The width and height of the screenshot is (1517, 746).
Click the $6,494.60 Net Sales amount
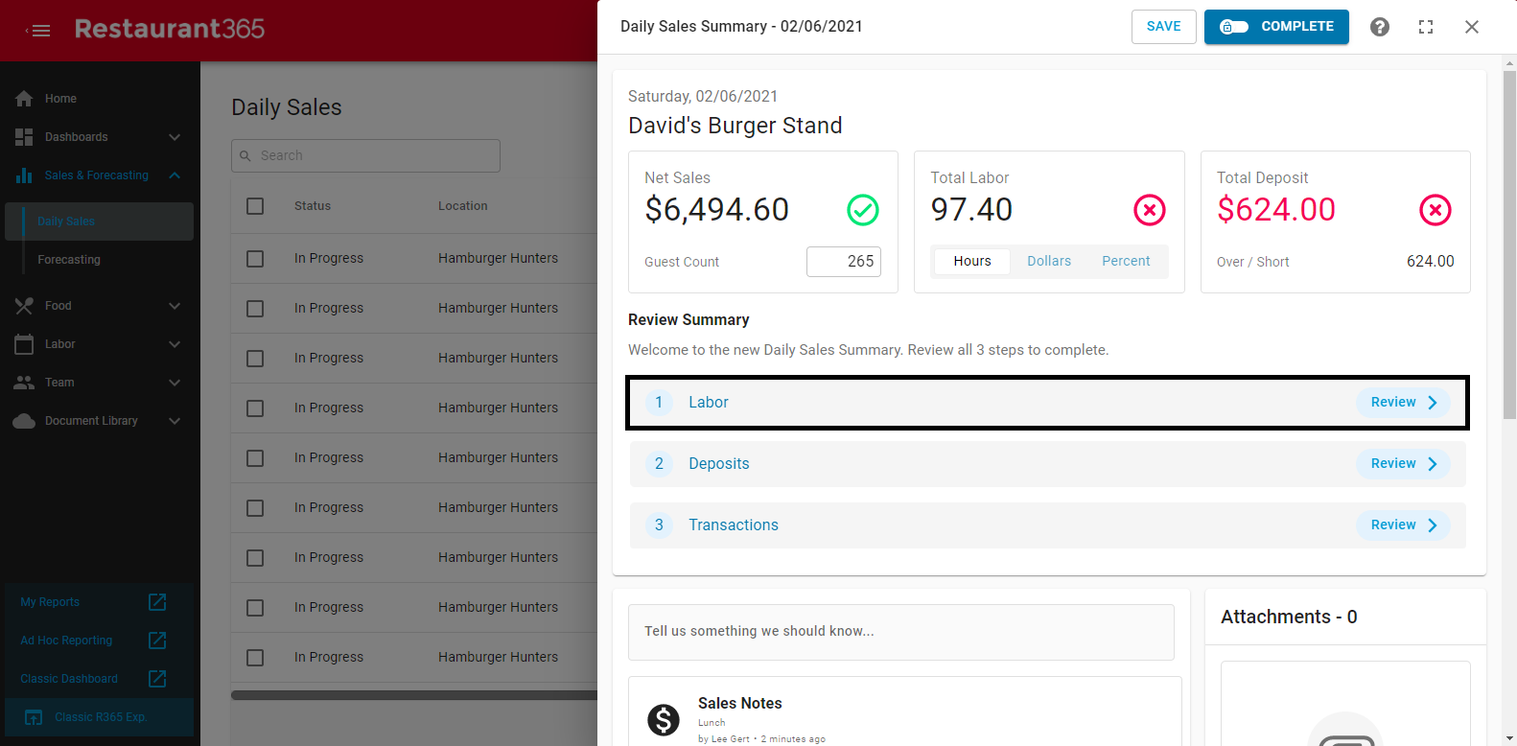pyautogui.click(x=717, y=210)
